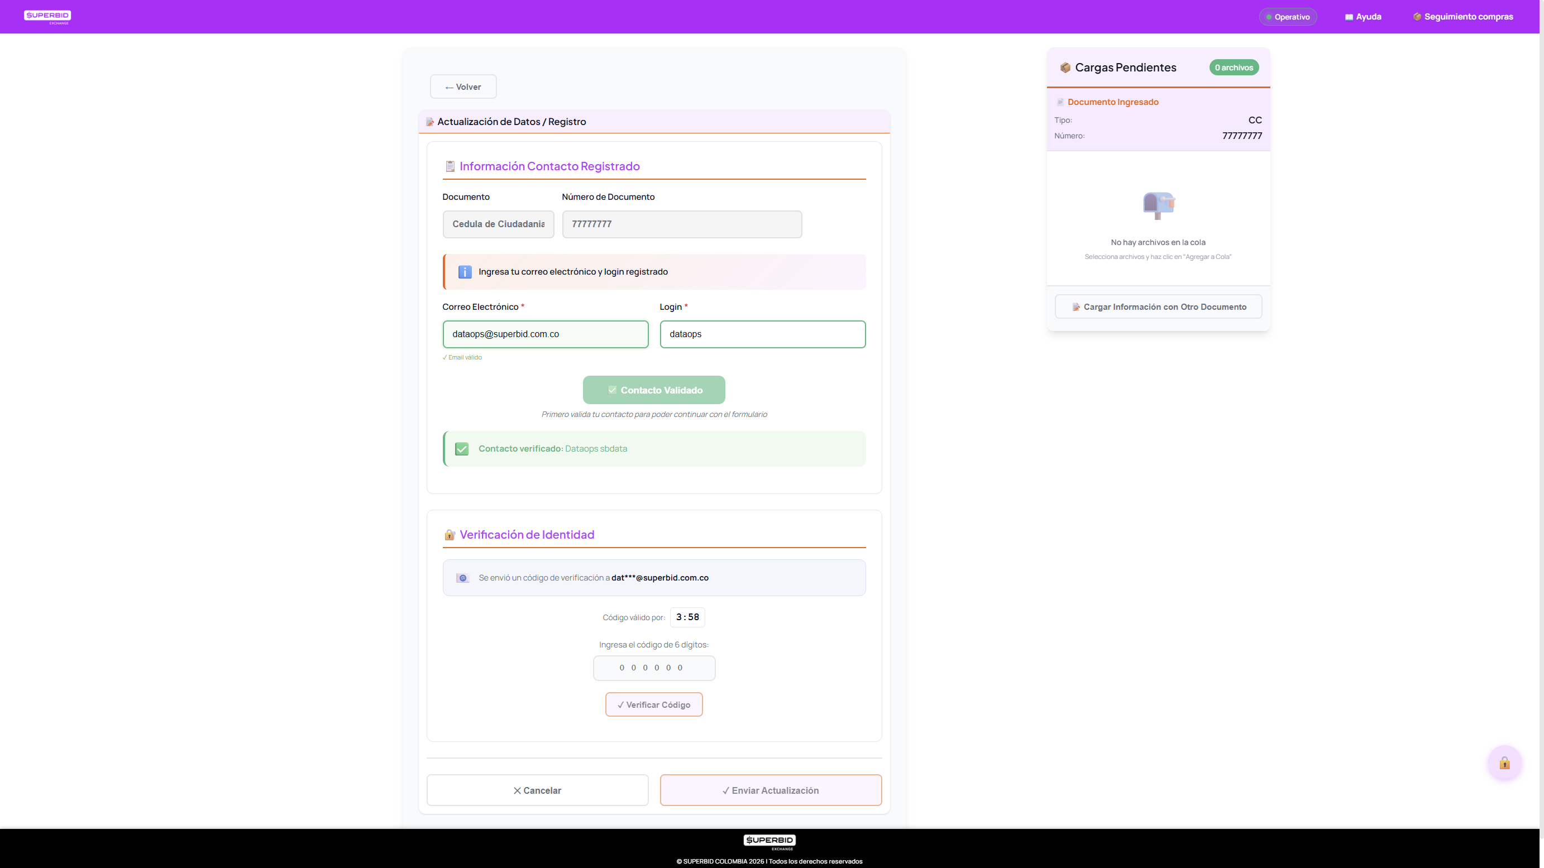The image size is (1544, 868).
Task: Click the Email válido validation checkmark
Action: [461, 357]
